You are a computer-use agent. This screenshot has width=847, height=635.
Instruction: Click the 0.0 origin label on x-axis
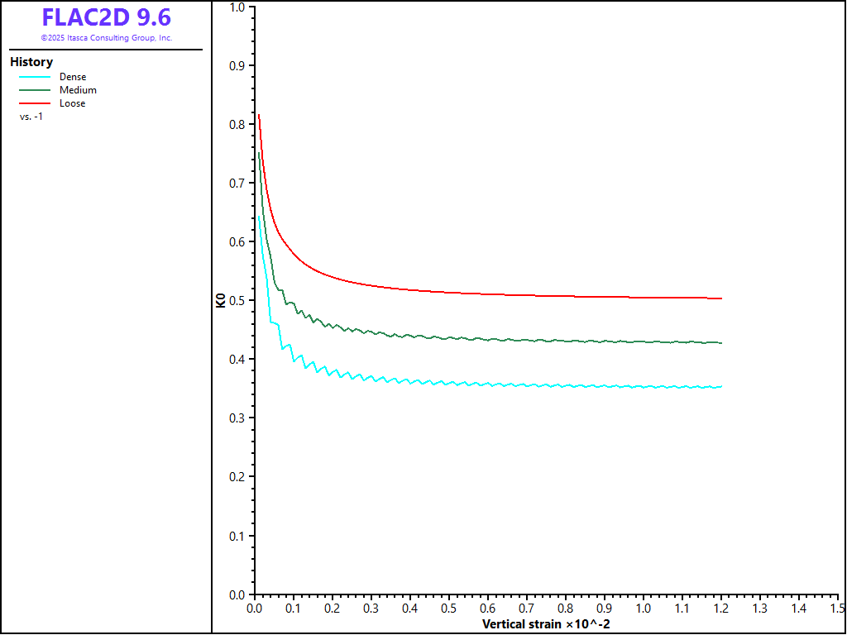[x=255, y=609]
